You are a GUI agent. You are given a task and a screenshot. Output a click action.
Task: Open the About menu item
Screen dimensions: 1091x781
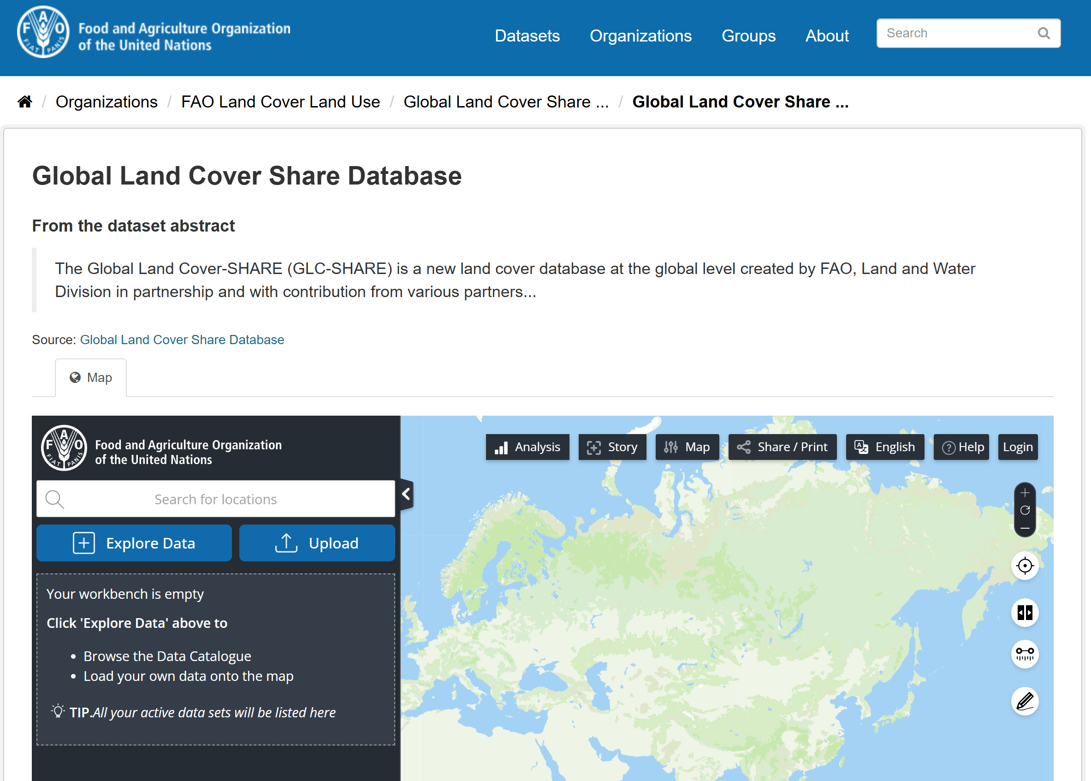[x=827, y=36]
